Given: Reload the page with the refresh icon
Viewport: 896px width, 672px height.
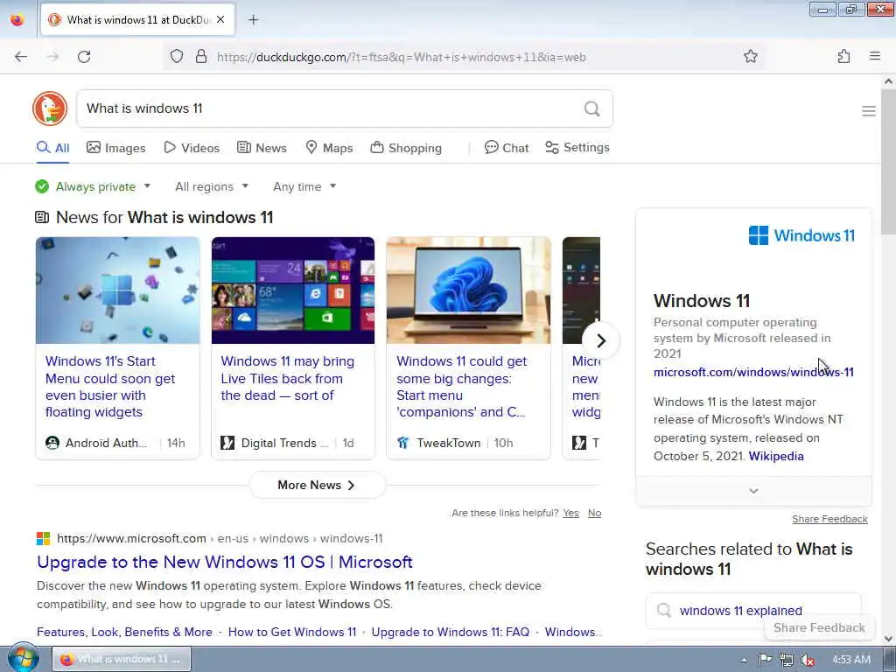Looking at the screenshot, I should pos(84,57).
